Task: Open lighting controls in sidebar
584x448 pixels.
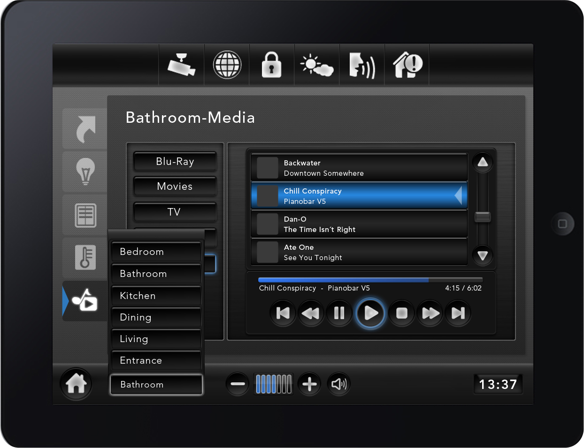Action: (x=85, y=172)
